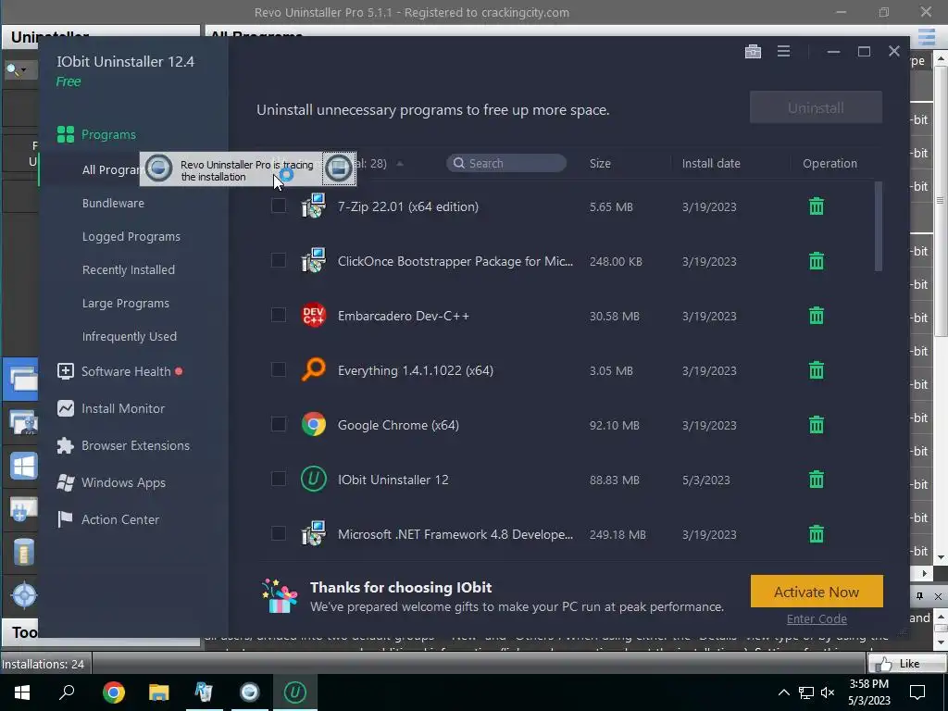The image size is (948, 711).
Task: Click the 5/3/2023 install date
Action: [706, 480]
